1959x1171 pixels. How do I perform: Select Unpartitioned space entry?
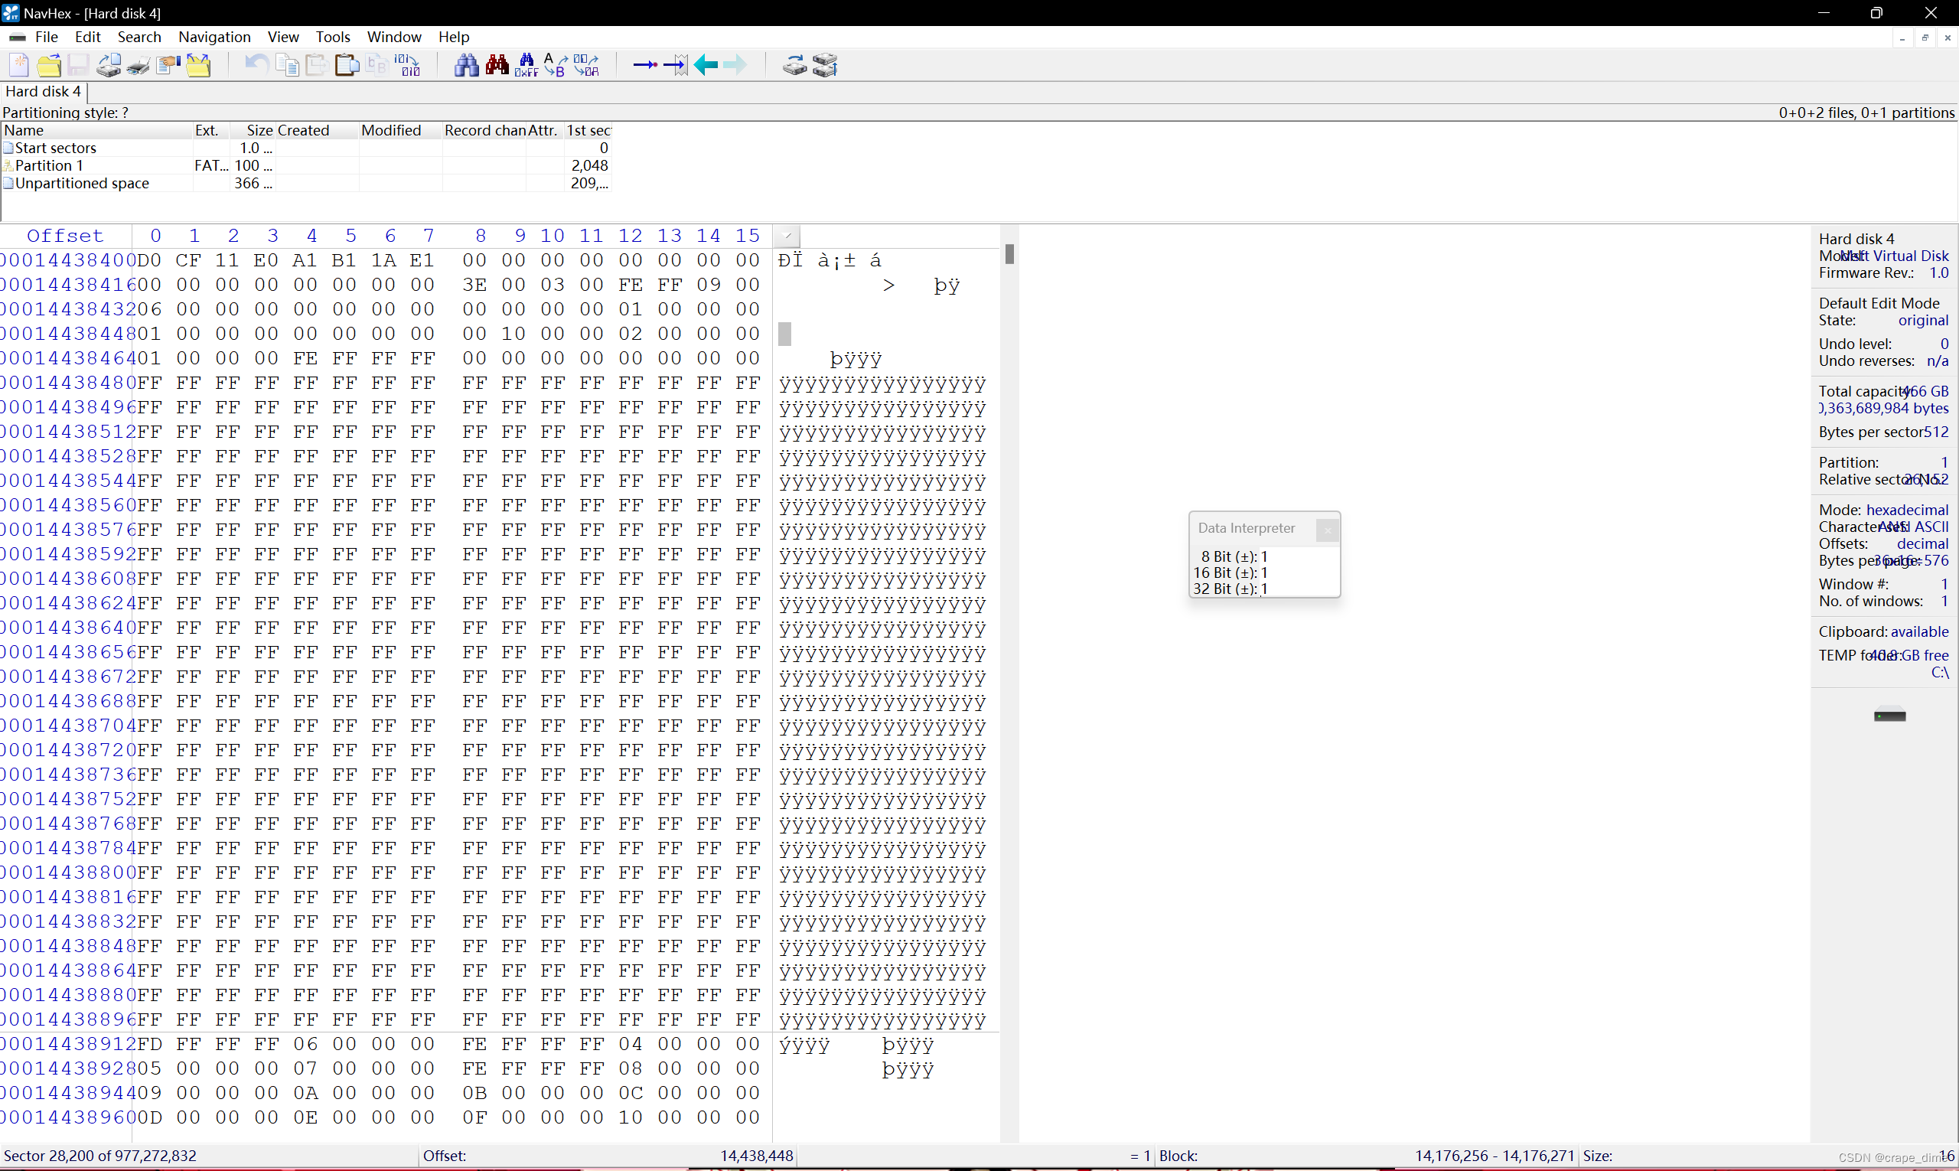82,183
